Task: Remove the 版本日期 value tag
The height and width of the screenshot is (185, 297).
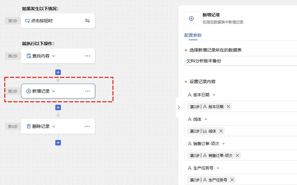Action: 228,107
